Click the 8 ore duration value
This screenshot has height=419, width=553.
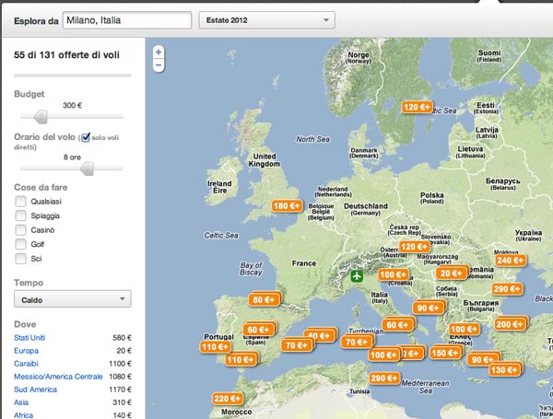coord(72,157)
